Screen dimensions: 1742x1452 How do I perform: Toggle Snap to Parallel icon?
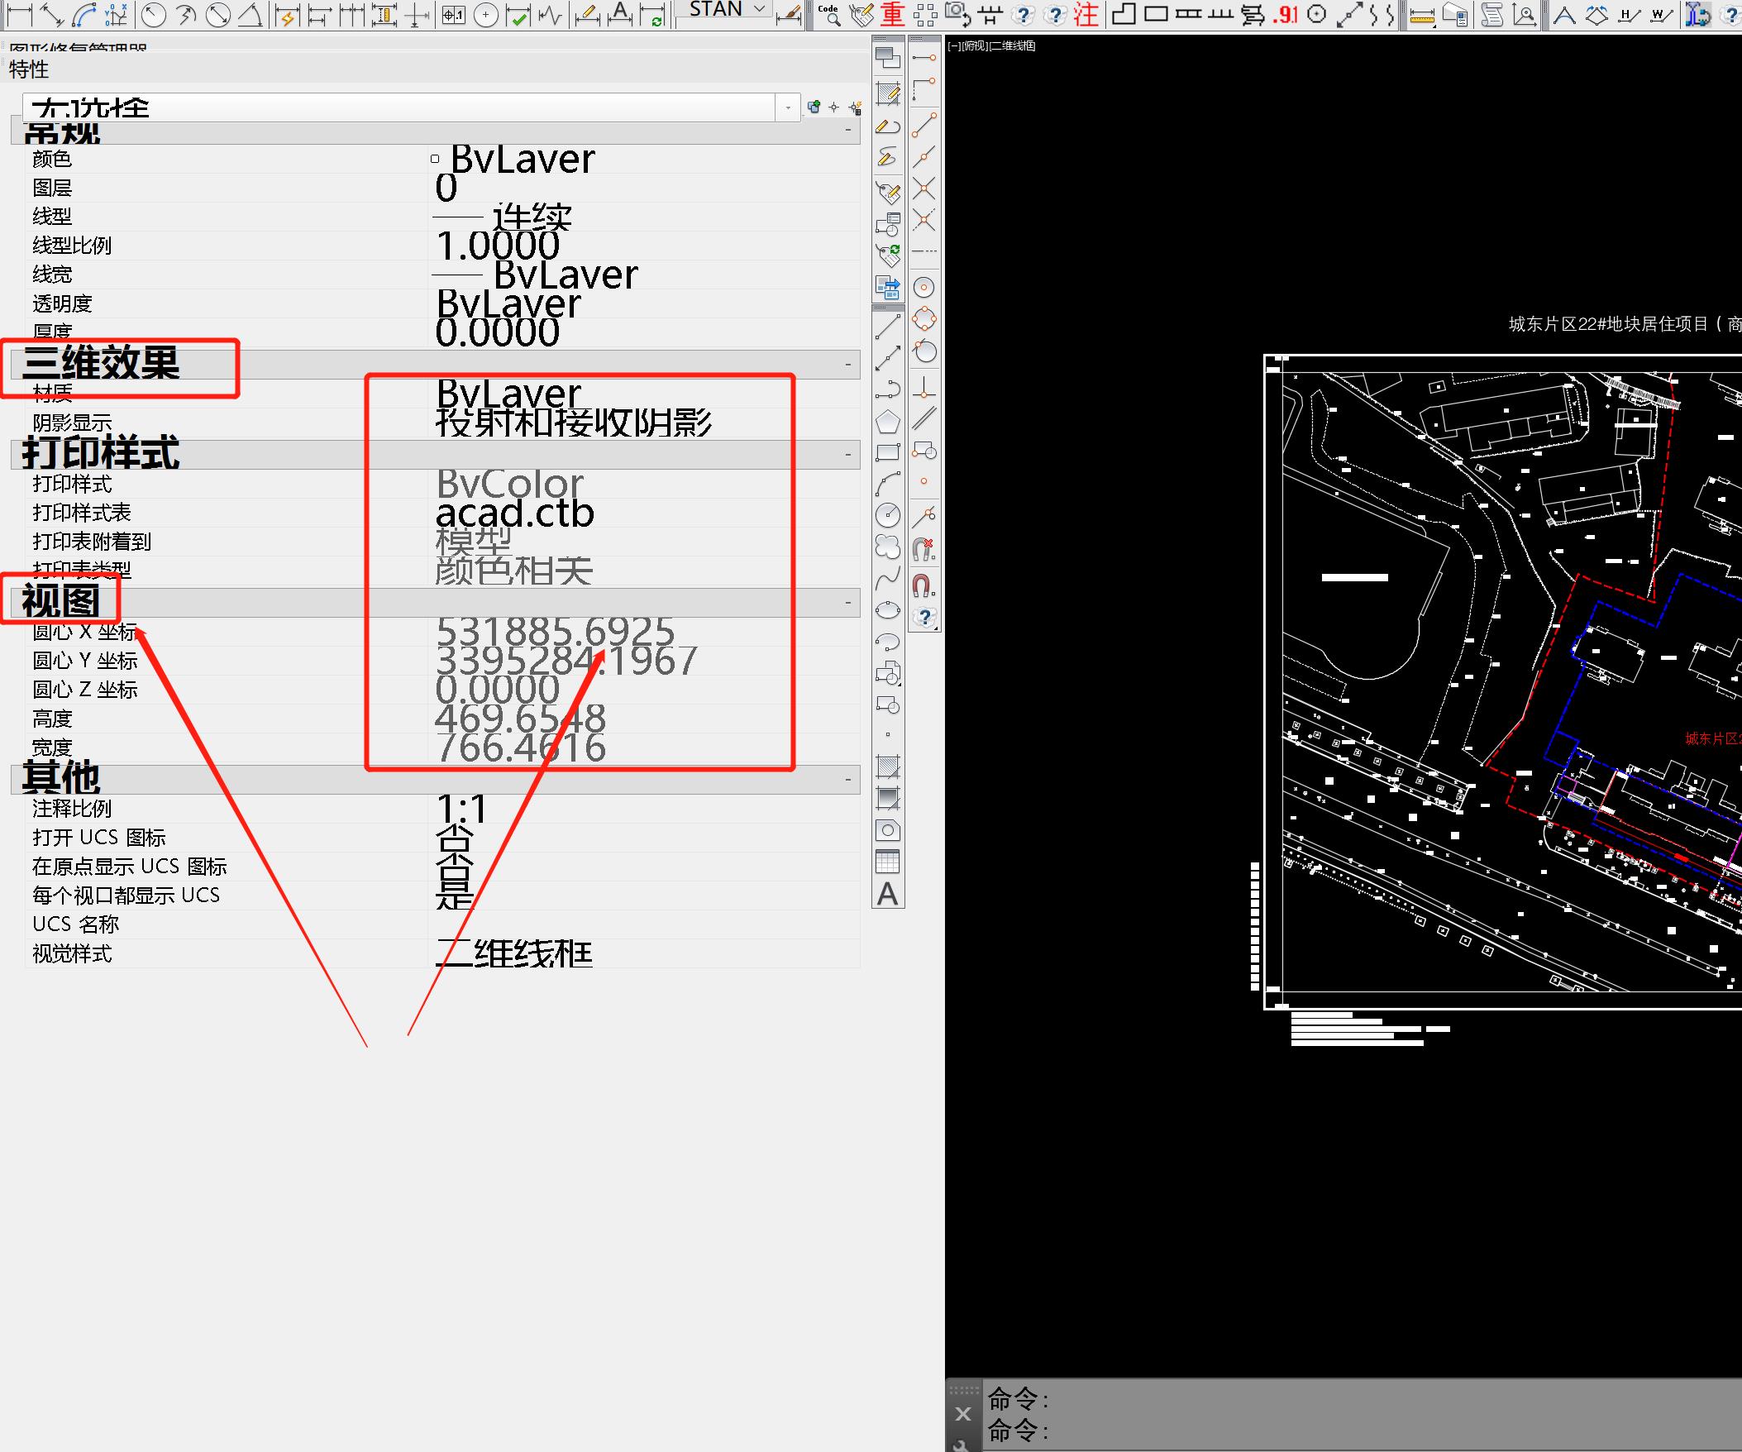click(x=924, y=419)
